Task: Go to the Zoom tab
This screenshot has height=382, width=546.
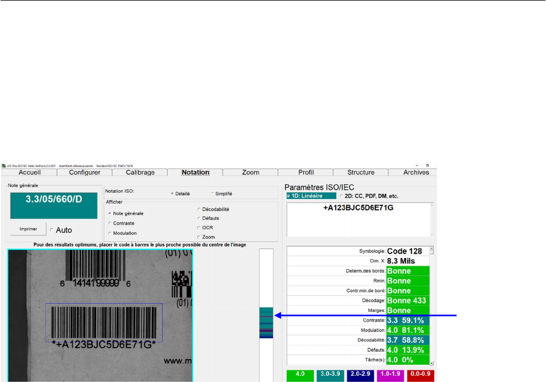Action: 250,172
